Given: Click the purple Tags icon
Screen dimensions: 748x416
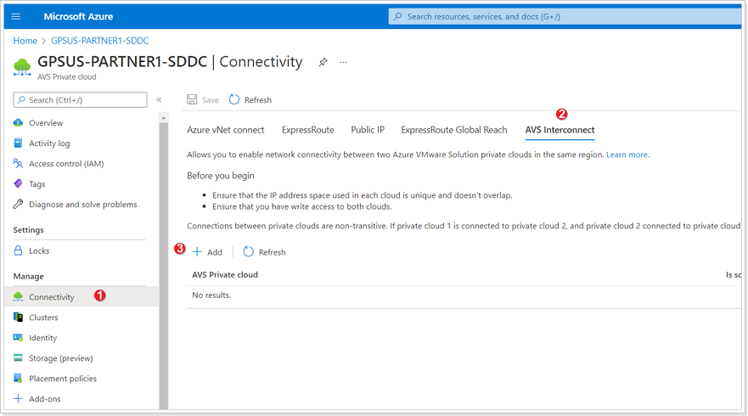Looking at the screenshot, I should (18, 183).
